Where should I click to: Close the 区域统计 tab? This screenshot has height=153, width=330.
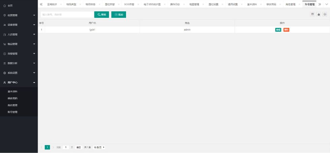[61, 5]
